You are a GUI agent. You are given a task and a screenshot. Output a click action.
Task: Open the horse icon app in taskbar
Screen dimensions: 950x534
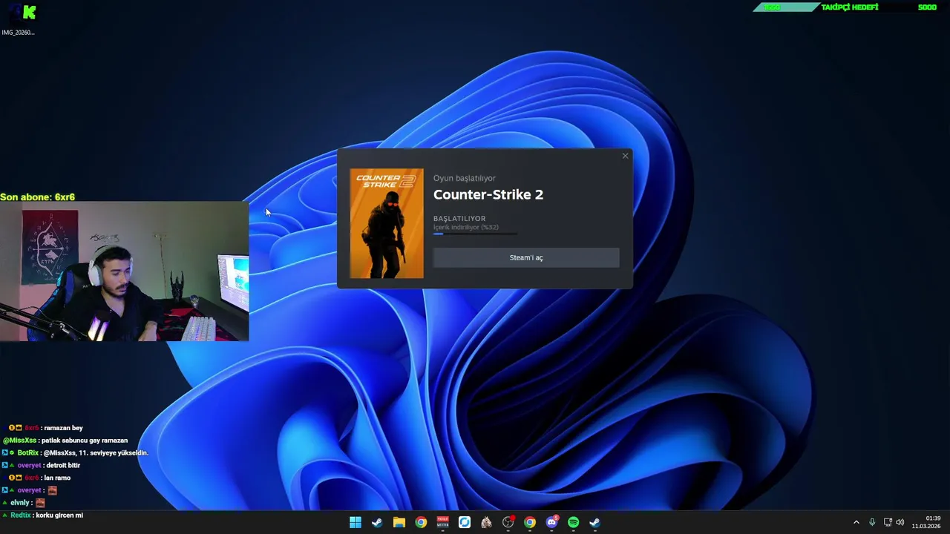click(x=486, y=522)
